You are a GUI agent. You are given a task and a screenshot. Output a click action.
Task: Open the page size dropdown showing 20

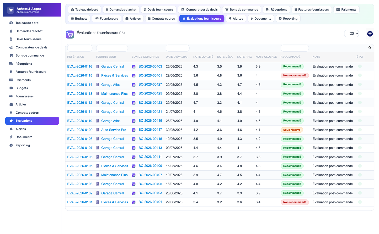351,34
